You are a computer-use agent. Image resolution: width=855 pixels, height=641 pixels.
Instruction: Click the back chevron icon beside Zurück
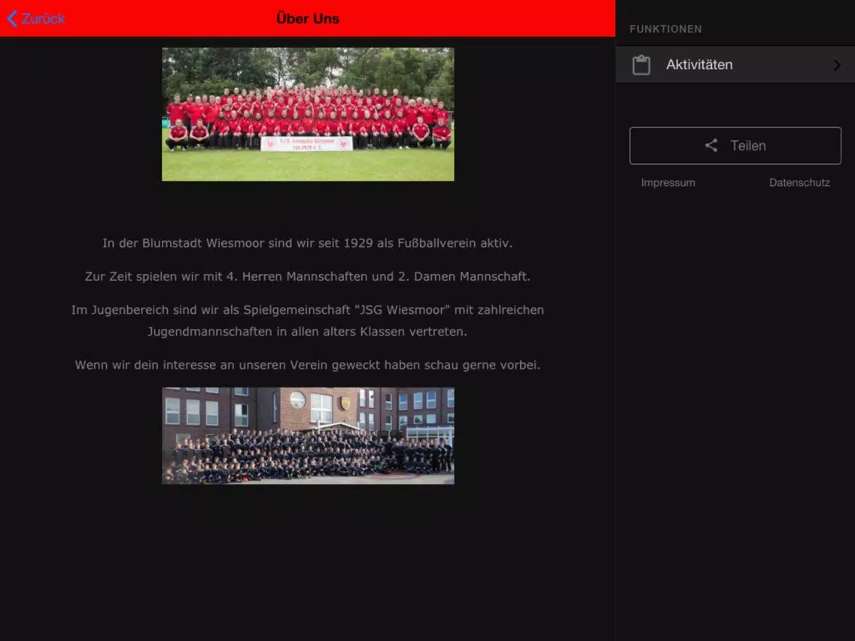(13, 19)
